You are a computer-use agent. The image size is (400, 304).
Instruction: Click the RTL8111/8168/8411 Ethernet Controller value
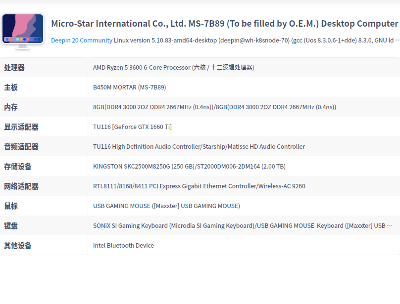199,186
